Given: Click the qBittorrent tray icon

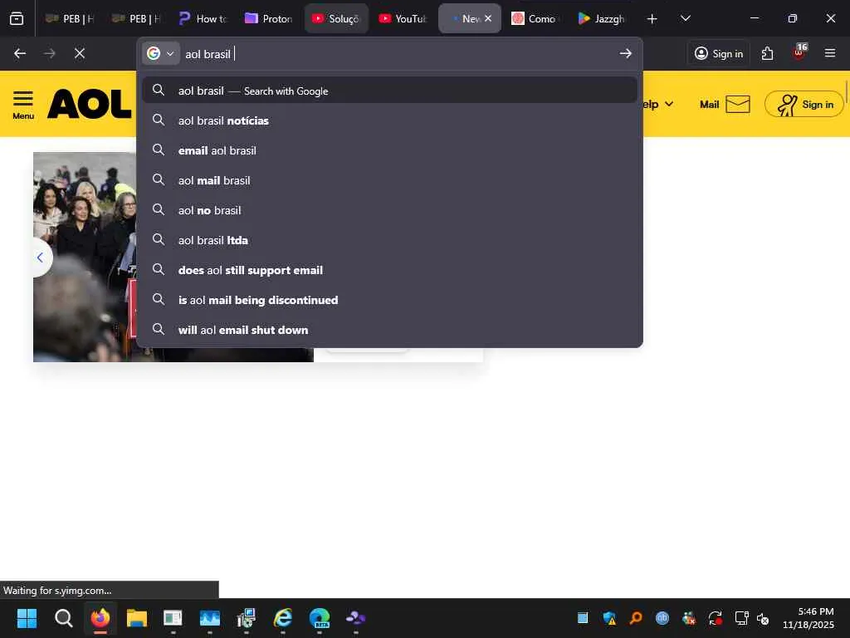Looking at the screenshot, I should pos(662,618).
